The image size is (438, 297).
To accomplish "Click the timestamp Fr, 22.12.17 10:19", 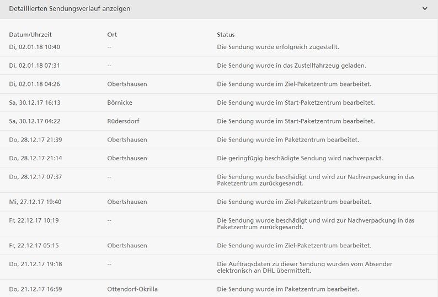I will [x=34, y=220].
